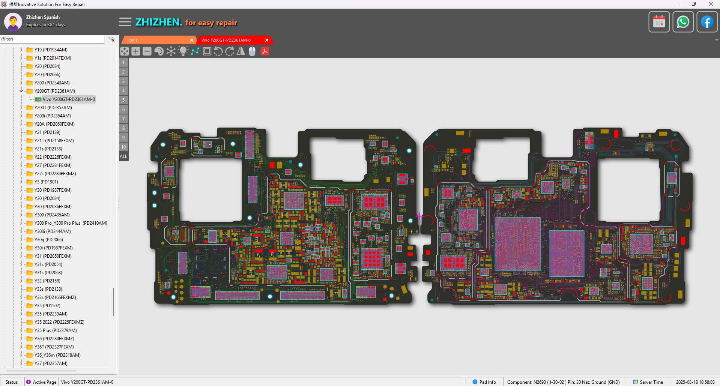The width and height of the screenshot is (720, 386).
Task: Show ALL layers button
Action: [x=123, y=156]
